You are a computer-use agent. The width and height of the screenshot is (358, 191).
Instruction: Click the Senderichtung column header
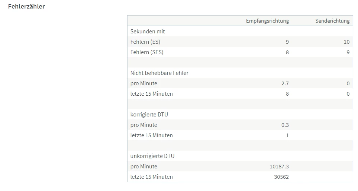pyautogui.click(x=332, y=21)
